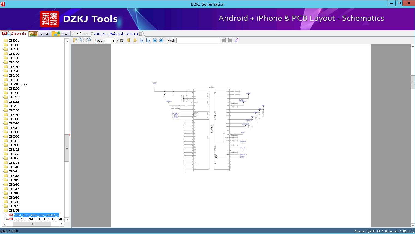415x234 pixels.
Task: Close the G283_V1.1_Main_sch document tab
Action: [x=141, y=34]
